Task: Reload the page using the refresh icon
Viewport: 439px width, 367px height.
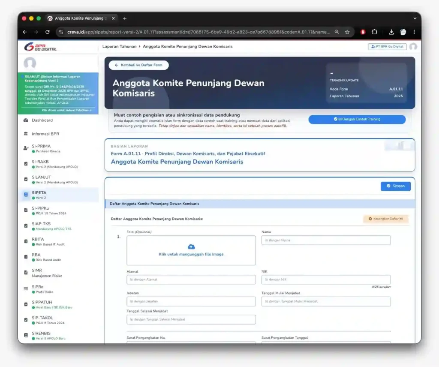Action: coord(47,32)
